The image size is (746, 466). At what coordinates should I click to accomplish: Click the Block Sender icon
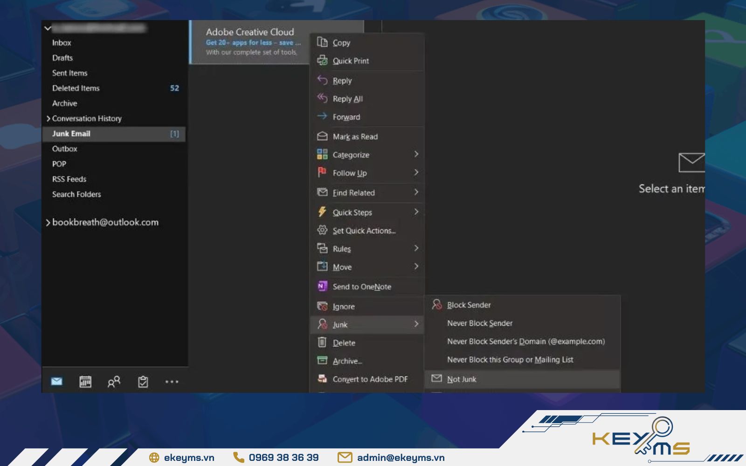[x=437, y=305]
